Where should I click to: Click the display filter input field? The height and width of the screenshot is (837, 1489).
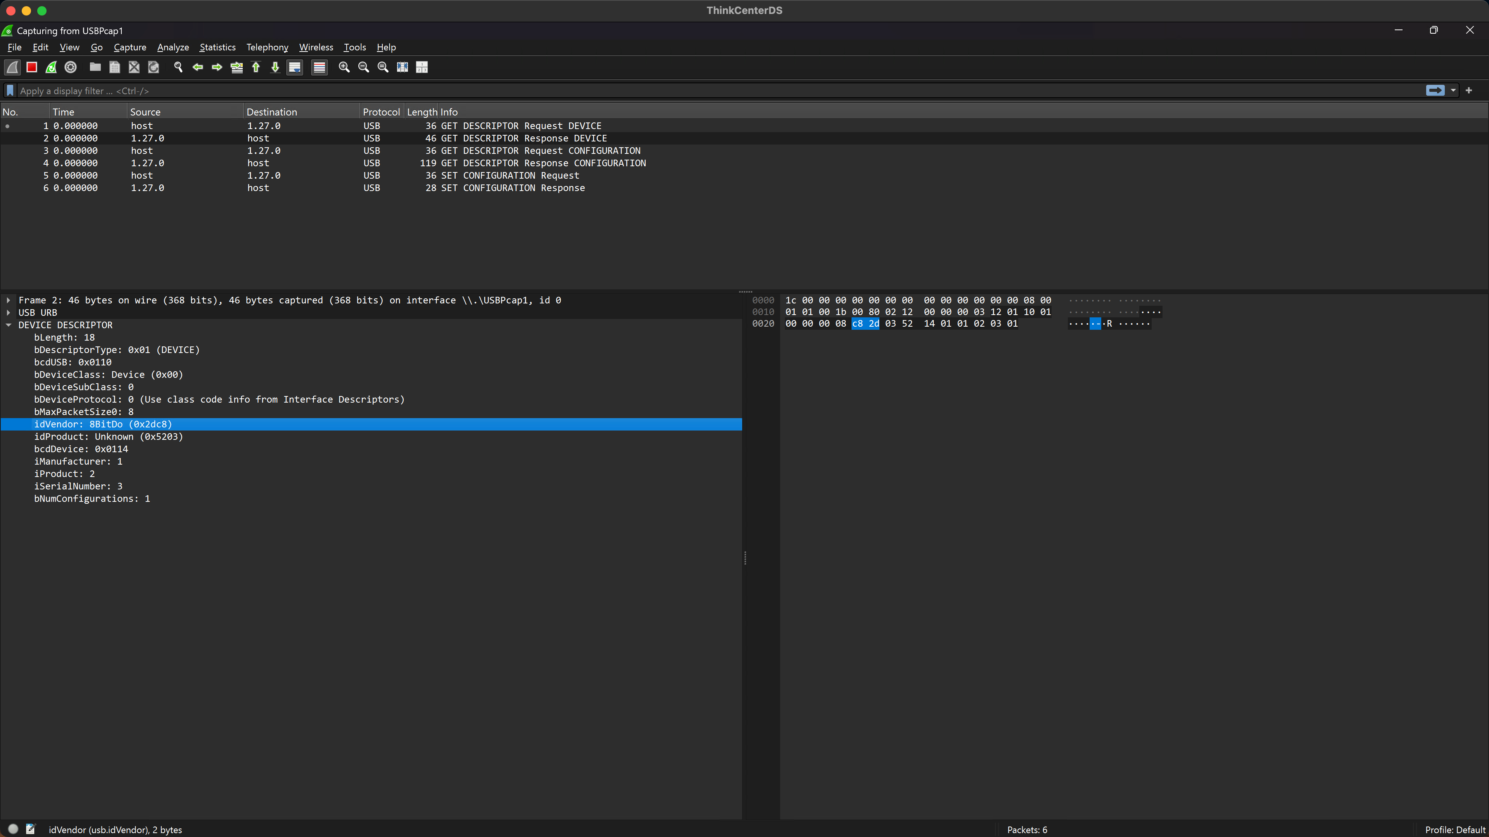coord(720,91)
